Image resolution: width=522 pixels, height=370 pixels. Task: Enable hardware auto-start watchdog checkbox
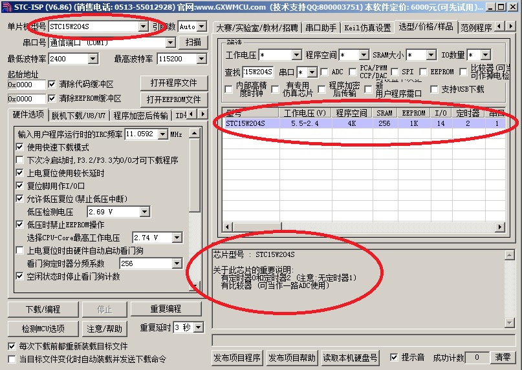coord(19,251)
